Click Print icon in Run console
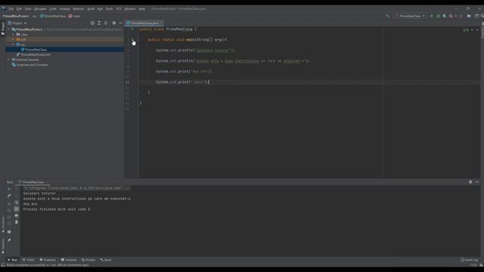This screenshot has height=272, width=484. (x=17, y=215)
